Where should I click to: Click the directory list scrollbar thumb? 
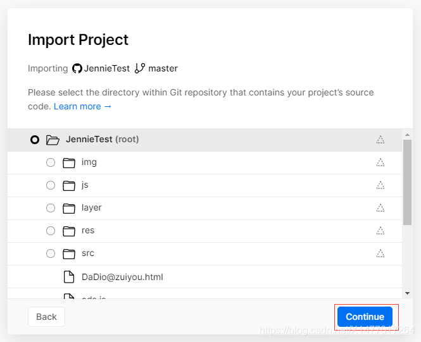[407, 182]
